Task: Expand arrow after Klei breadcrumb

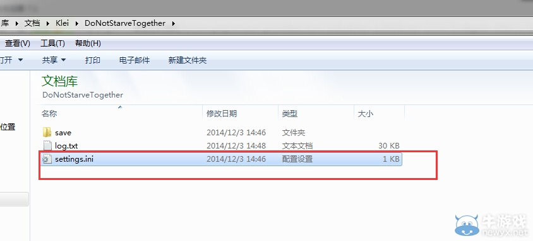Action: [x=76, y=23]
